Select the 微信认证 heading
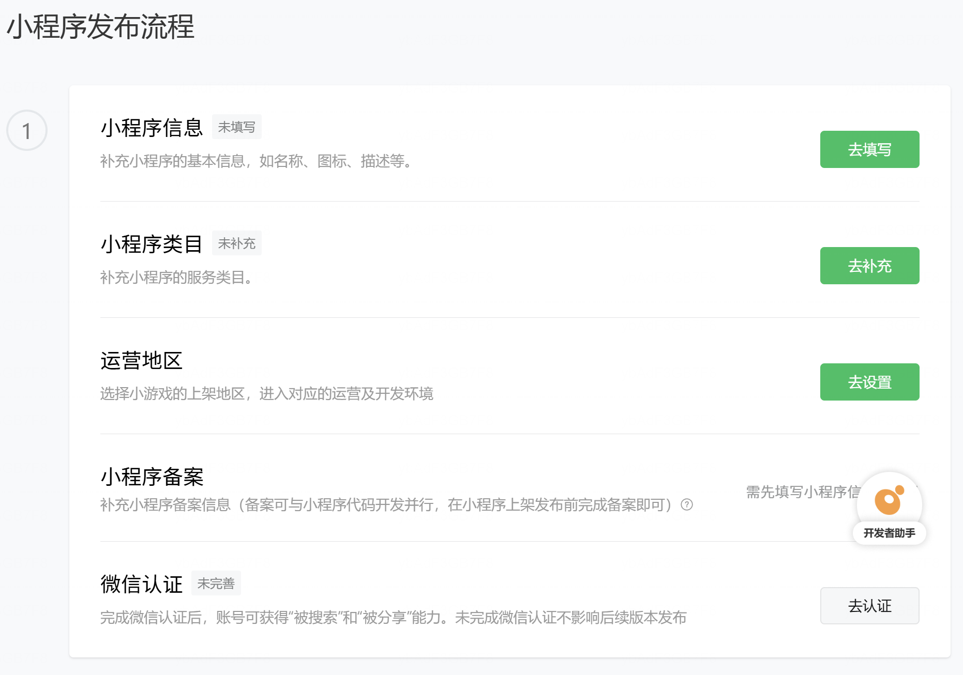Viewport: 963px width, 675px height. pos(141,584)
